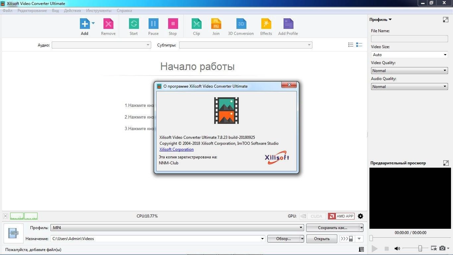Image resolution: width=453 pixels, height=255 pixels.
Task: Open the Аудио dropdown
Action: tap(101, 45)
